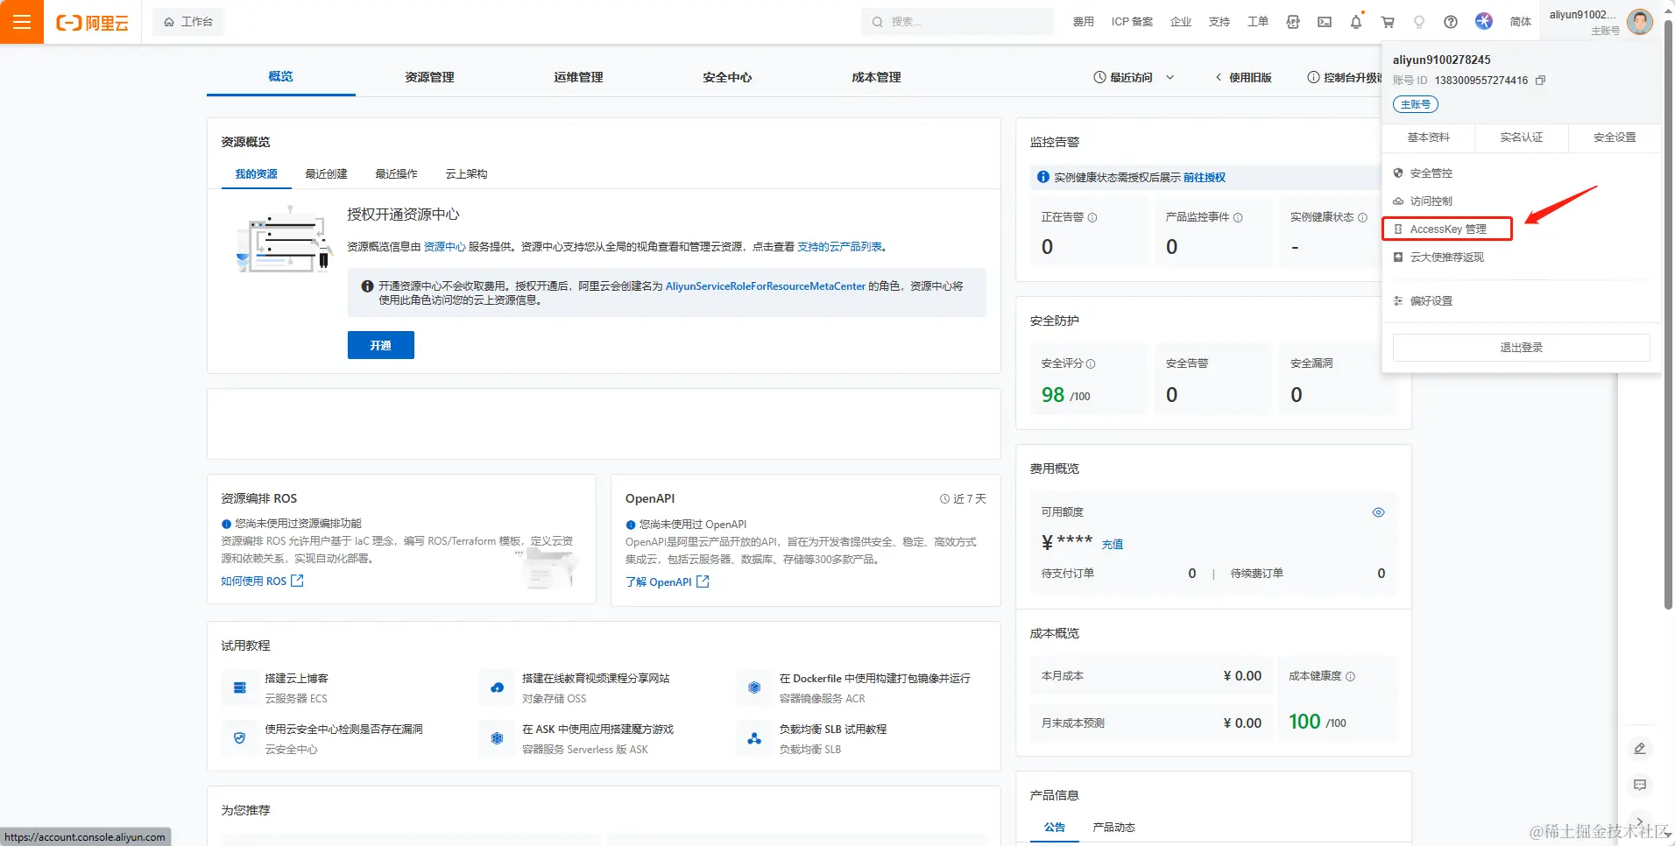Click the user avatar picture
Viewport: 1675px width, 846px height.
click(x=1640, y=21)
